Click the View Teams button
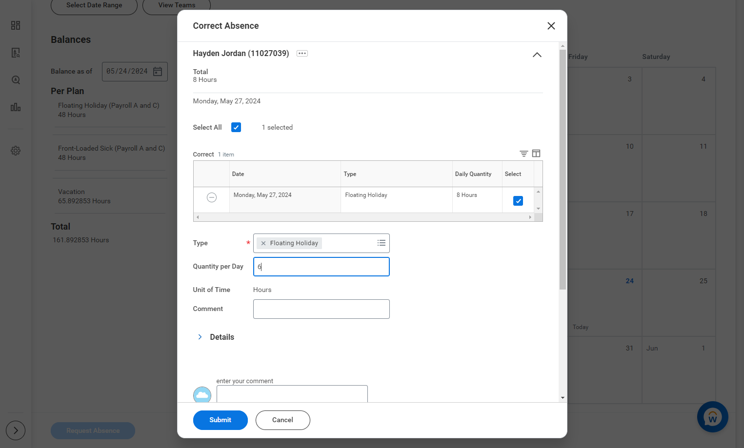Screen dimensions: 744x448 coord(177,5)
